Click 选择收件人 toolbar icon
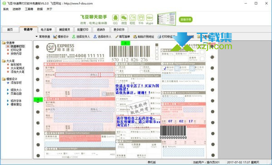272x165 pixels. click(x=95, y=37)
